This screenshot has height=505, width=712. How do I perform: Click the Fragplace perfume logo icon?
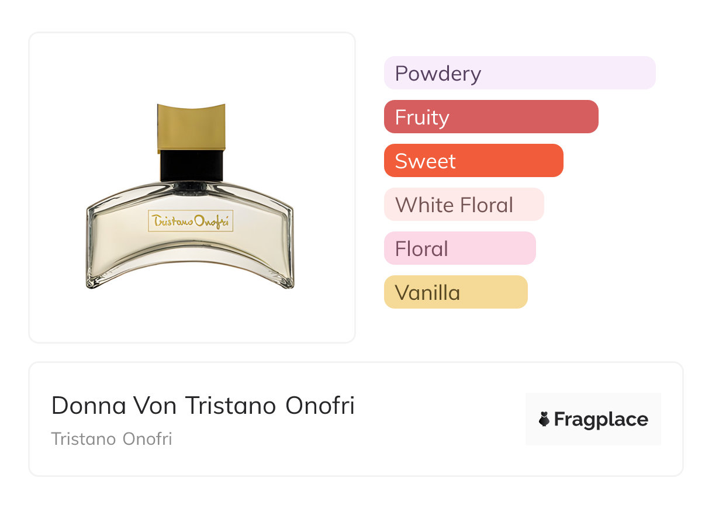pyautogui.click(x=544, y=419)
